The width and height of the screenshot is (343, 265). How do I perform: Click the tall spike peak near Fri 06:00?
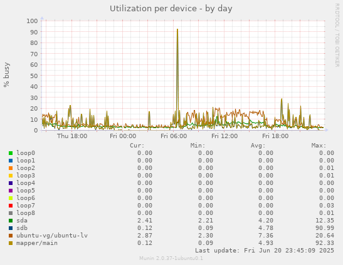(177, 29)
